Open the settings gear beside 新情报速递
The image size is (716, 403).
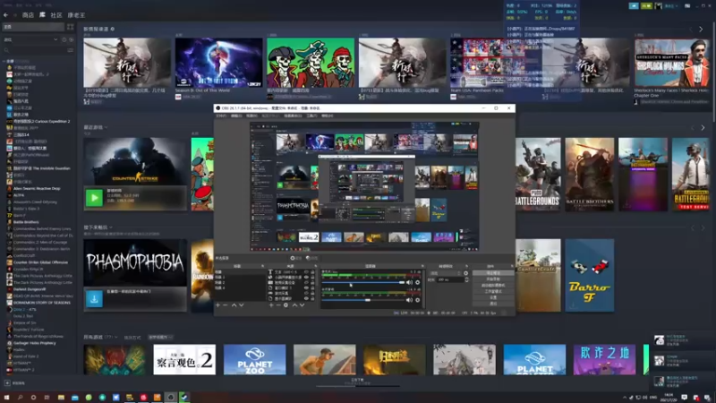click(113, 29)
